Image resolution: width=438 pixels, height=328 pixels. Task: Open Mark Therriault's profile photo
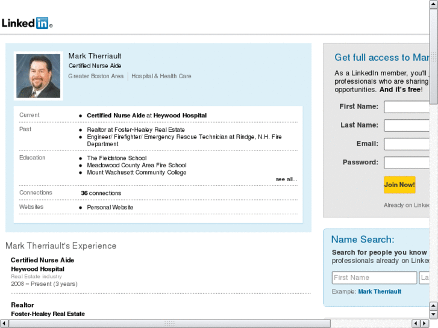click(39, 76)
